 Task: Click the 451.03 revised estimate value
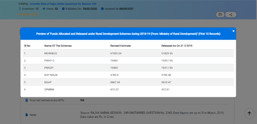point(114,89)
